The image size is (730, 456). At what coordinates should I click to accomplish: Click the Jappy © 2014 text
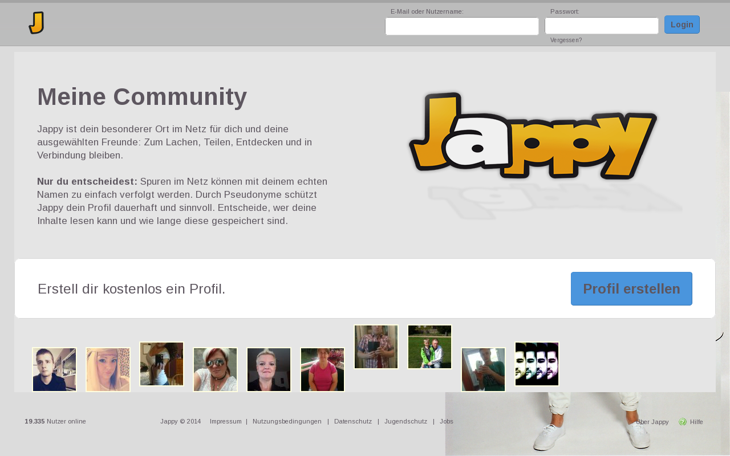[x=181, y=421]
